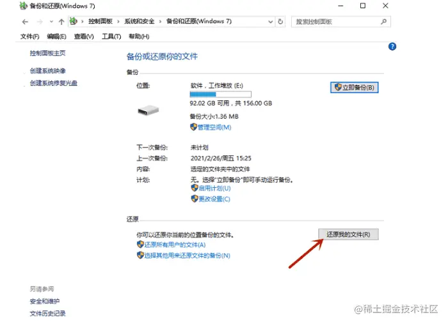Open the 编辑(E) menu
Viewport: 448px width, 324px height.
(x=56, y=36)
